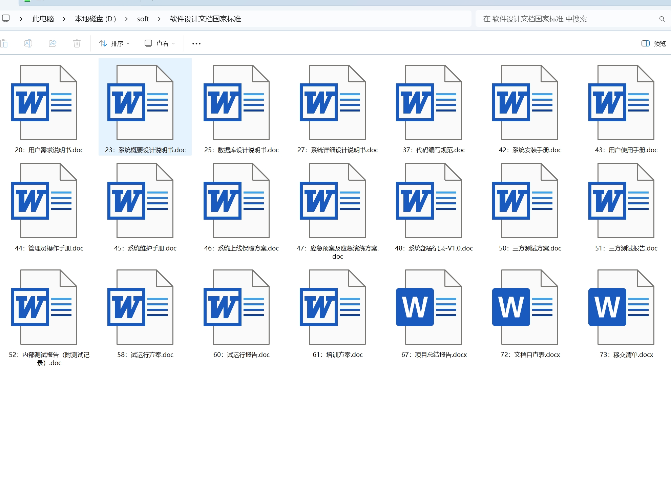Image resolution: width=671 pixels, height=484 pixels.
Task: Select Word icon of 46：系统上线保障方案.doc
Action: tap(237, 201)
